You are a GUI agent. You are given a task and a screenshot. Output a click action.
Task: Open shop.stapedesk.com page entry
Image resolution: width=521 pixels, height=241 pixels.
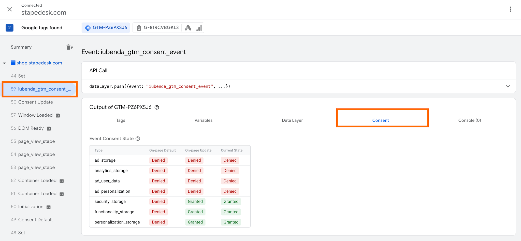click(x=39, y=63)
